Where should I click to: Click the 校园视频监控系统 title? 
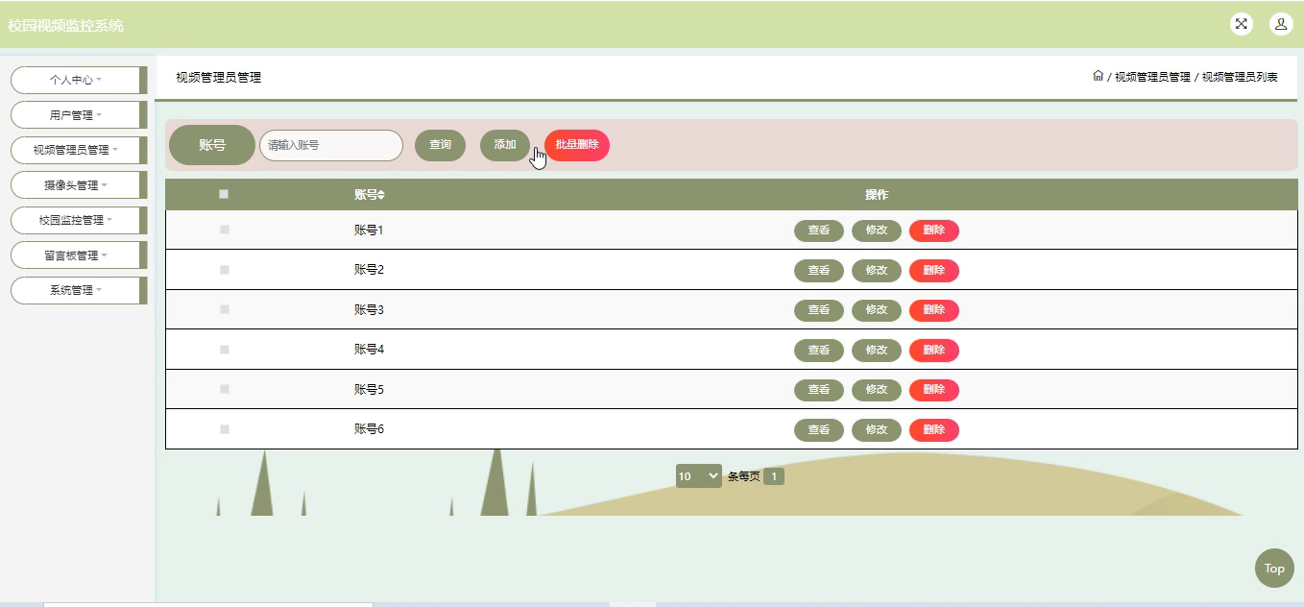coord(65,26)
